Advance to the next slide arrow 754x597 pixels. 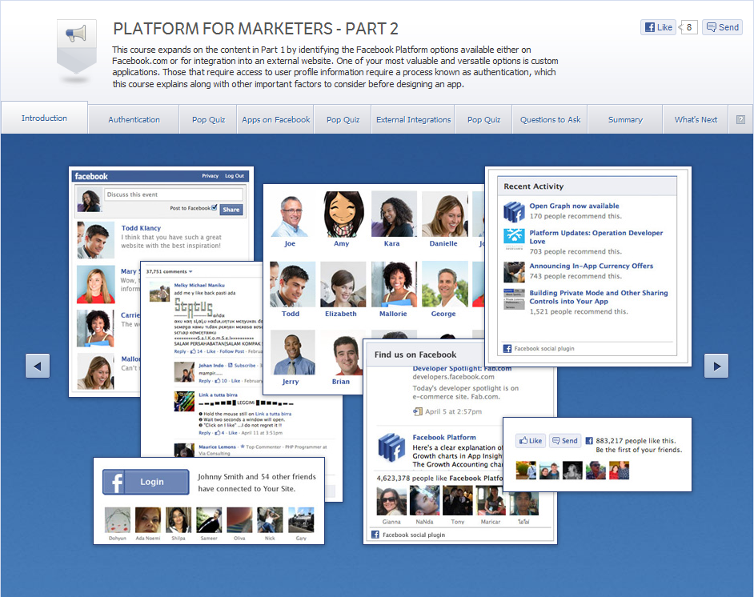(x=716, y=366)
